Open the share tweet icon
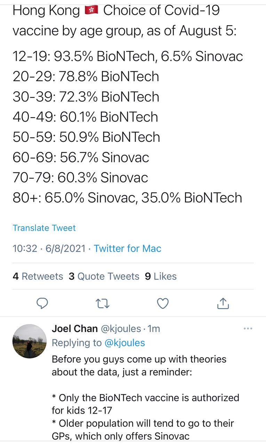Image resolution: width=266 pixels, height=446 pixels. click(223, 303)
